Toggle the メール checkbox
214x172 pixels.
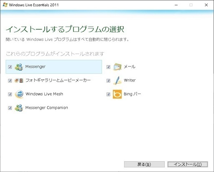(108, 67)
